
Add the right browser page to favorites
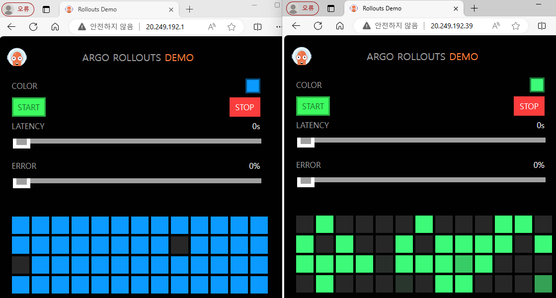[516, 25]
